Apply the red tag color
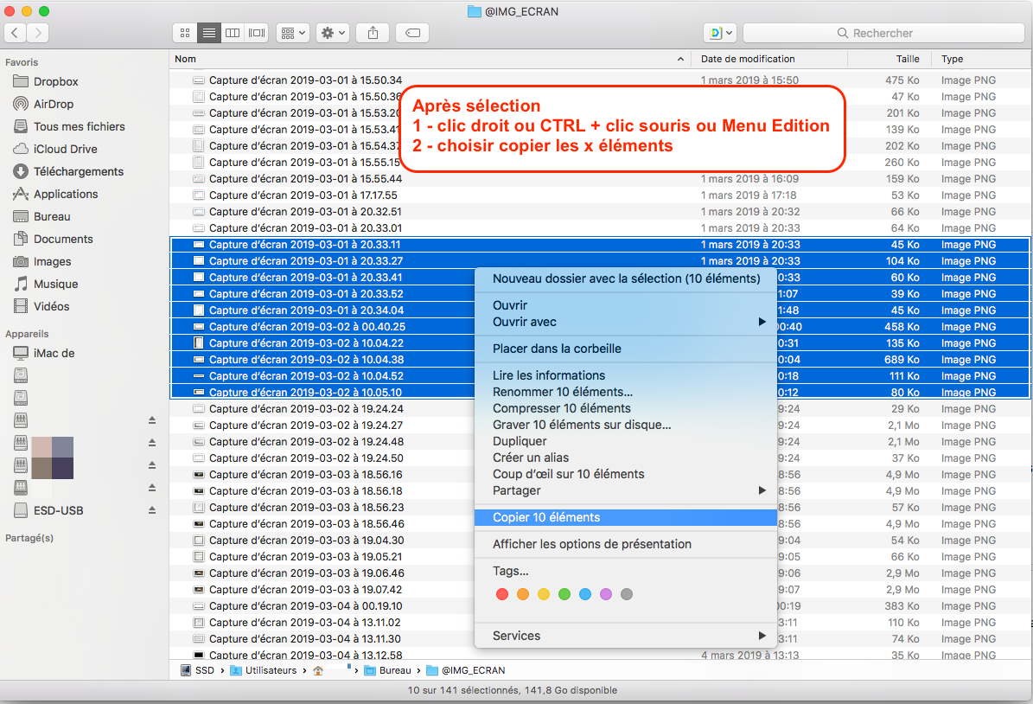Screen dimensions: 1033x704 click(501, 594)
